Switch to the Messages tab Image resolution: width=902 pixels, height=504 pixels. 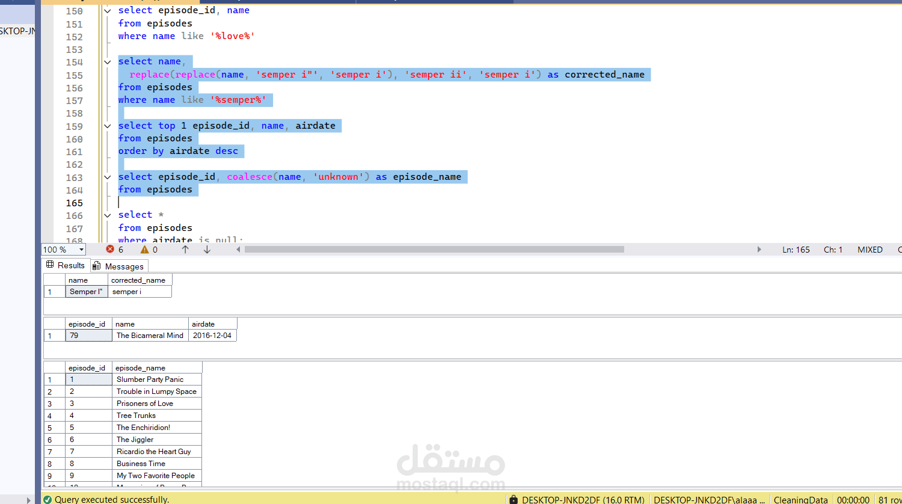click(x=124, y=266)
